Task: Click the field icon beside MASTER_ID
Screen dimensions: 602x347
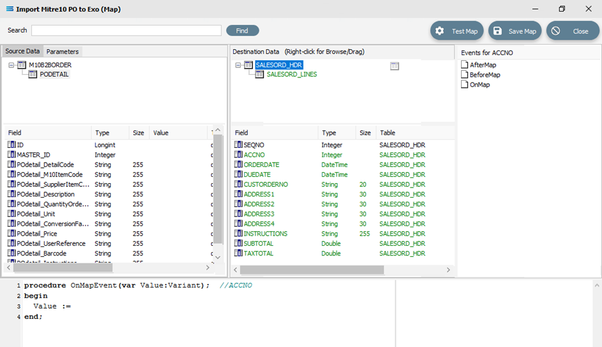Action: point(12,155)
